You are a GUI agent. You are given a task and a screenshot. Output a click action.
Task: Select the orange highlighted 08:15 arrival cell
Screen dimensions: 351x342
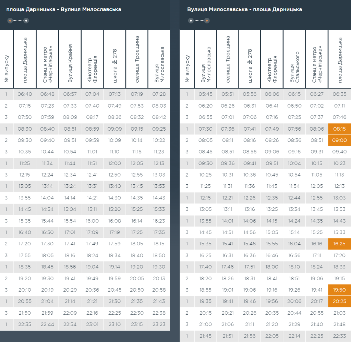click(x=339, y=129)
